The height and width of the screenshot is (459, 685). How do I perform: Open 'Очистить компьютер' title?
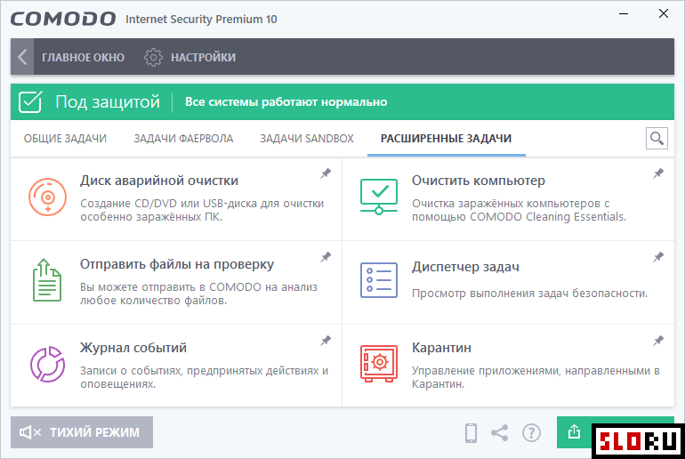coord(479,181)
